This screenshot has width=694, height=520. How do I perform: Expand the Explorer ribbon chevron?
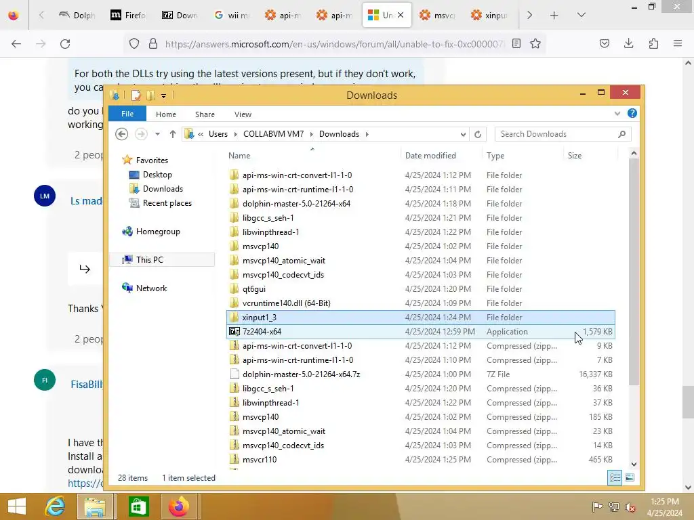coord(617,114)
